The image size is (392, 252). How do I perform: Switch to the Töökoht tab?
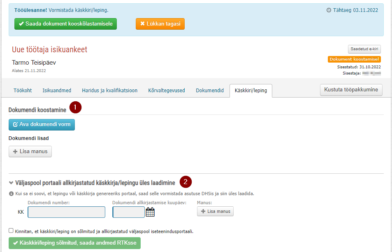23,90
